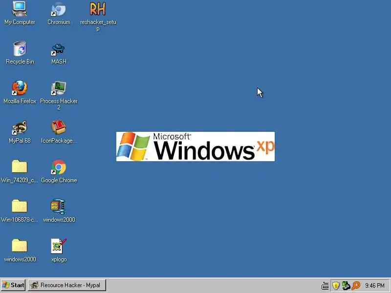The height and width of the screenshot is (293, 391).
Task: Click the 'Recycle Bin' icon label text
Action: [x=20, y=62]
